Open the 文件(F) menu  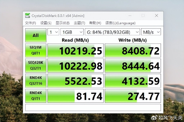tap(30, 23)
